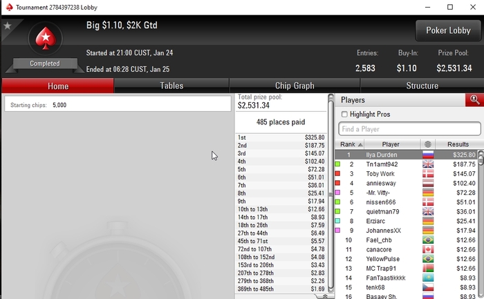Click the favorite star icon
This screenshot has width=484, height=299.
pos(7,26)
